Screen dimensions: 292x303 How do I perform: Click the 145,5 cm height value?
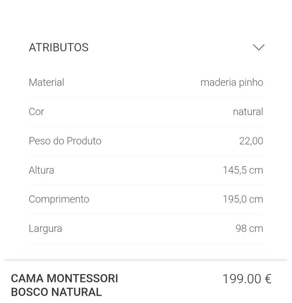(243, 170)
